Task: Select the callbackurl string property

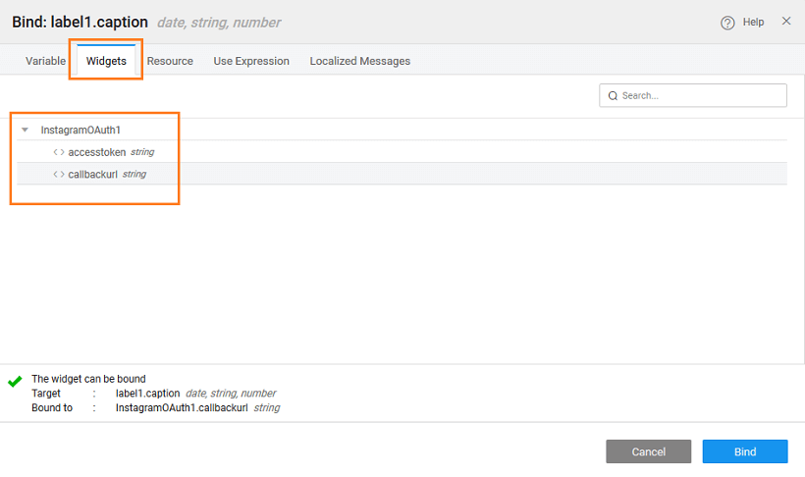Action: [93, 174]
